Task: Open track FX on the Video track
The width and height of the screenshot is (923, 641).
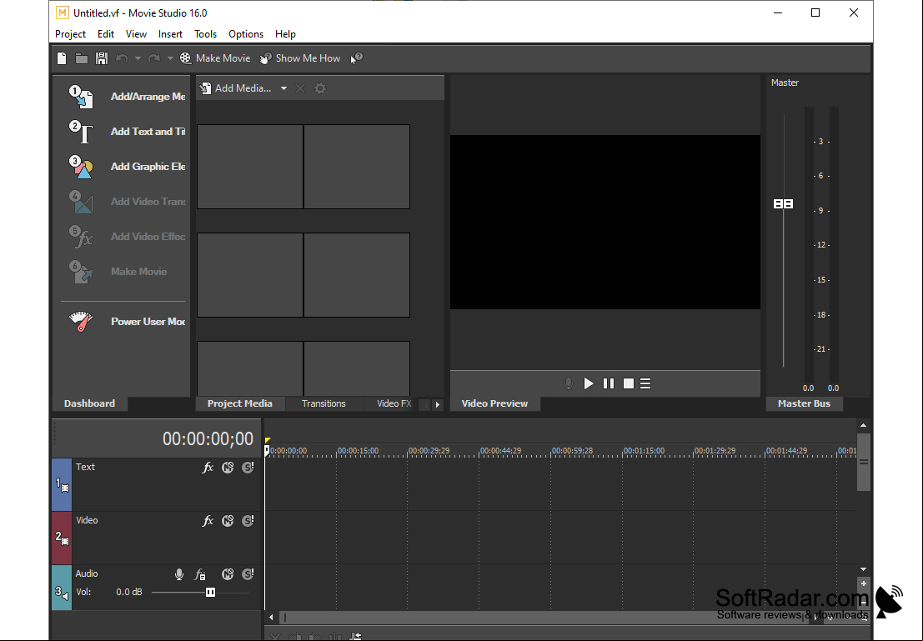Action: (208, 521)
